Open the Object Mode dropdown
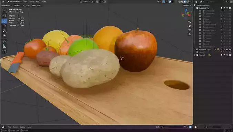Image resolution: width=233 pixels, height=132 pixels. [x=14, y=2]
